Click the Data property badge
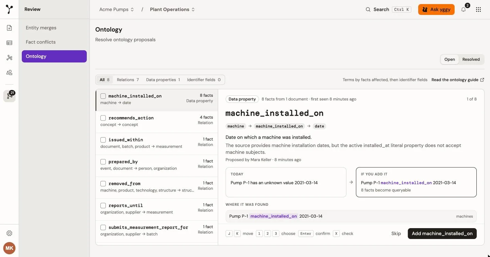The height and width of the screenshot is (257, 490). (242, 99)
